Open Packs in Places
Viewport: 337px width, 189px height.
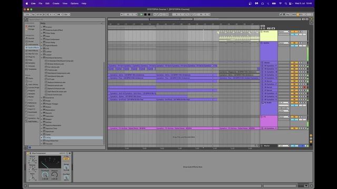(31, 78)
